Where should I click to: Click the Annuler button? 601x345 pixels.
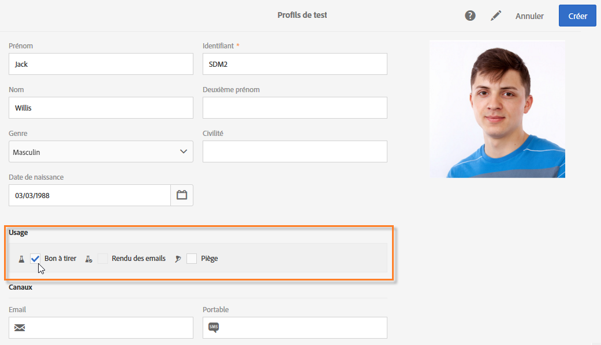pyautogui.click(x=529, y=16)
